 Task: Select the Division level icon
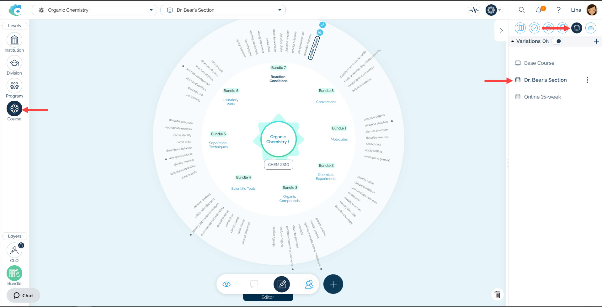click(14, 63)
